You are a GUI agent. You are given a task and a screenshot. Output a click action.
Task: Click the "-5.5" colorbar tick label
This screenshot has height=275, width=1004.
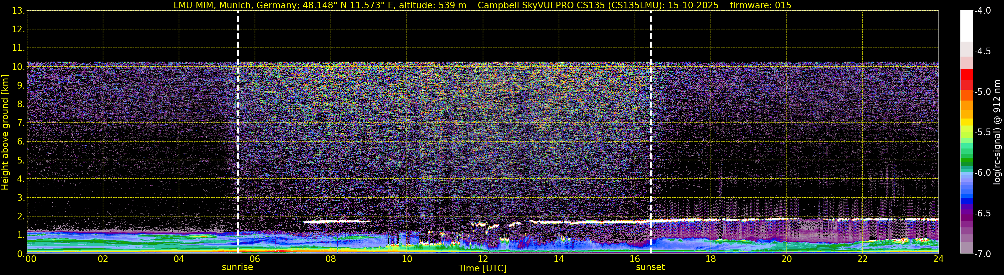tap(983, 133)
